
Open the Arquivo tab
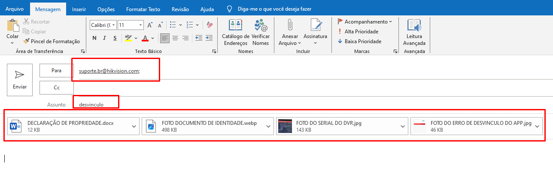pyautogui.click(x=15, y=9)
